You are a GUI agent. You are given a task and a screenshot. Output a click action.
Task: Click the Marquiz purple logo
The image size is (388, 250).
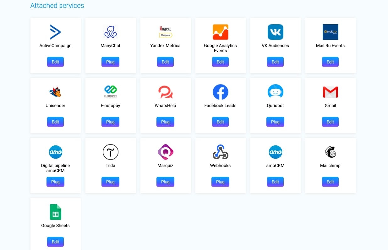165,152
